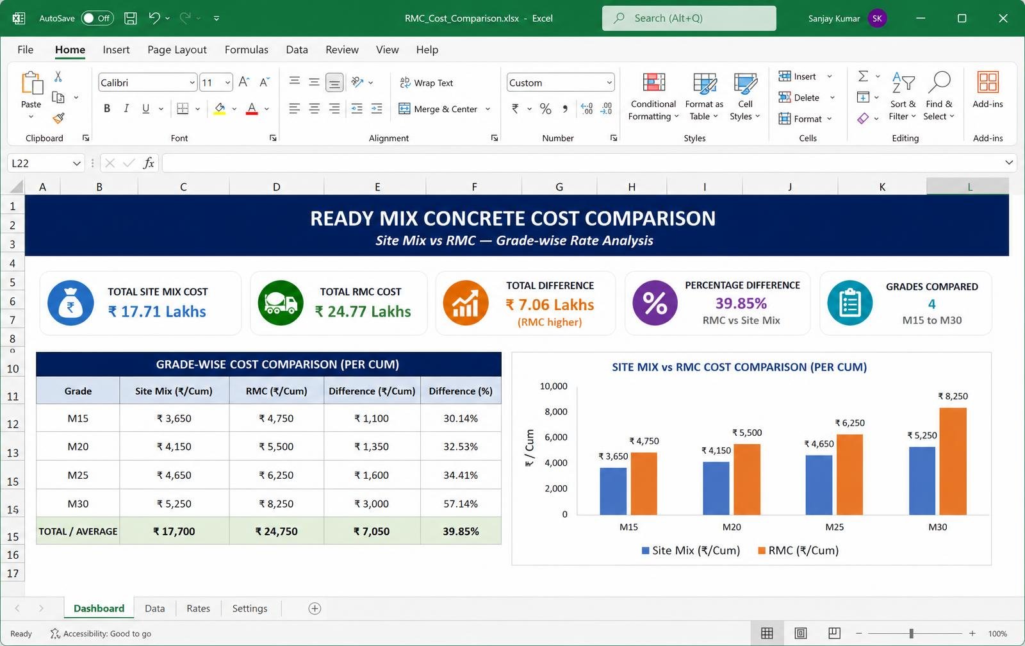Click the Clear eraser icon

click(863, 118)
